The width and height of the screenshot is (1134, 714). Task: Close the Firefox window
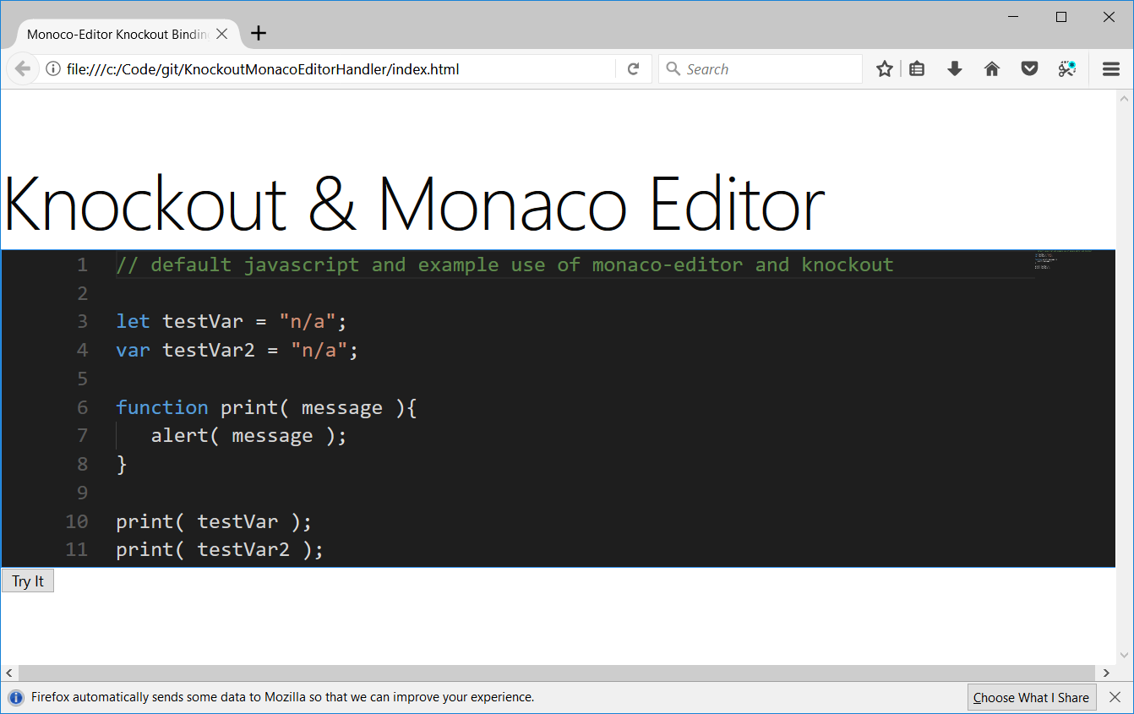tap(1109, 17)
